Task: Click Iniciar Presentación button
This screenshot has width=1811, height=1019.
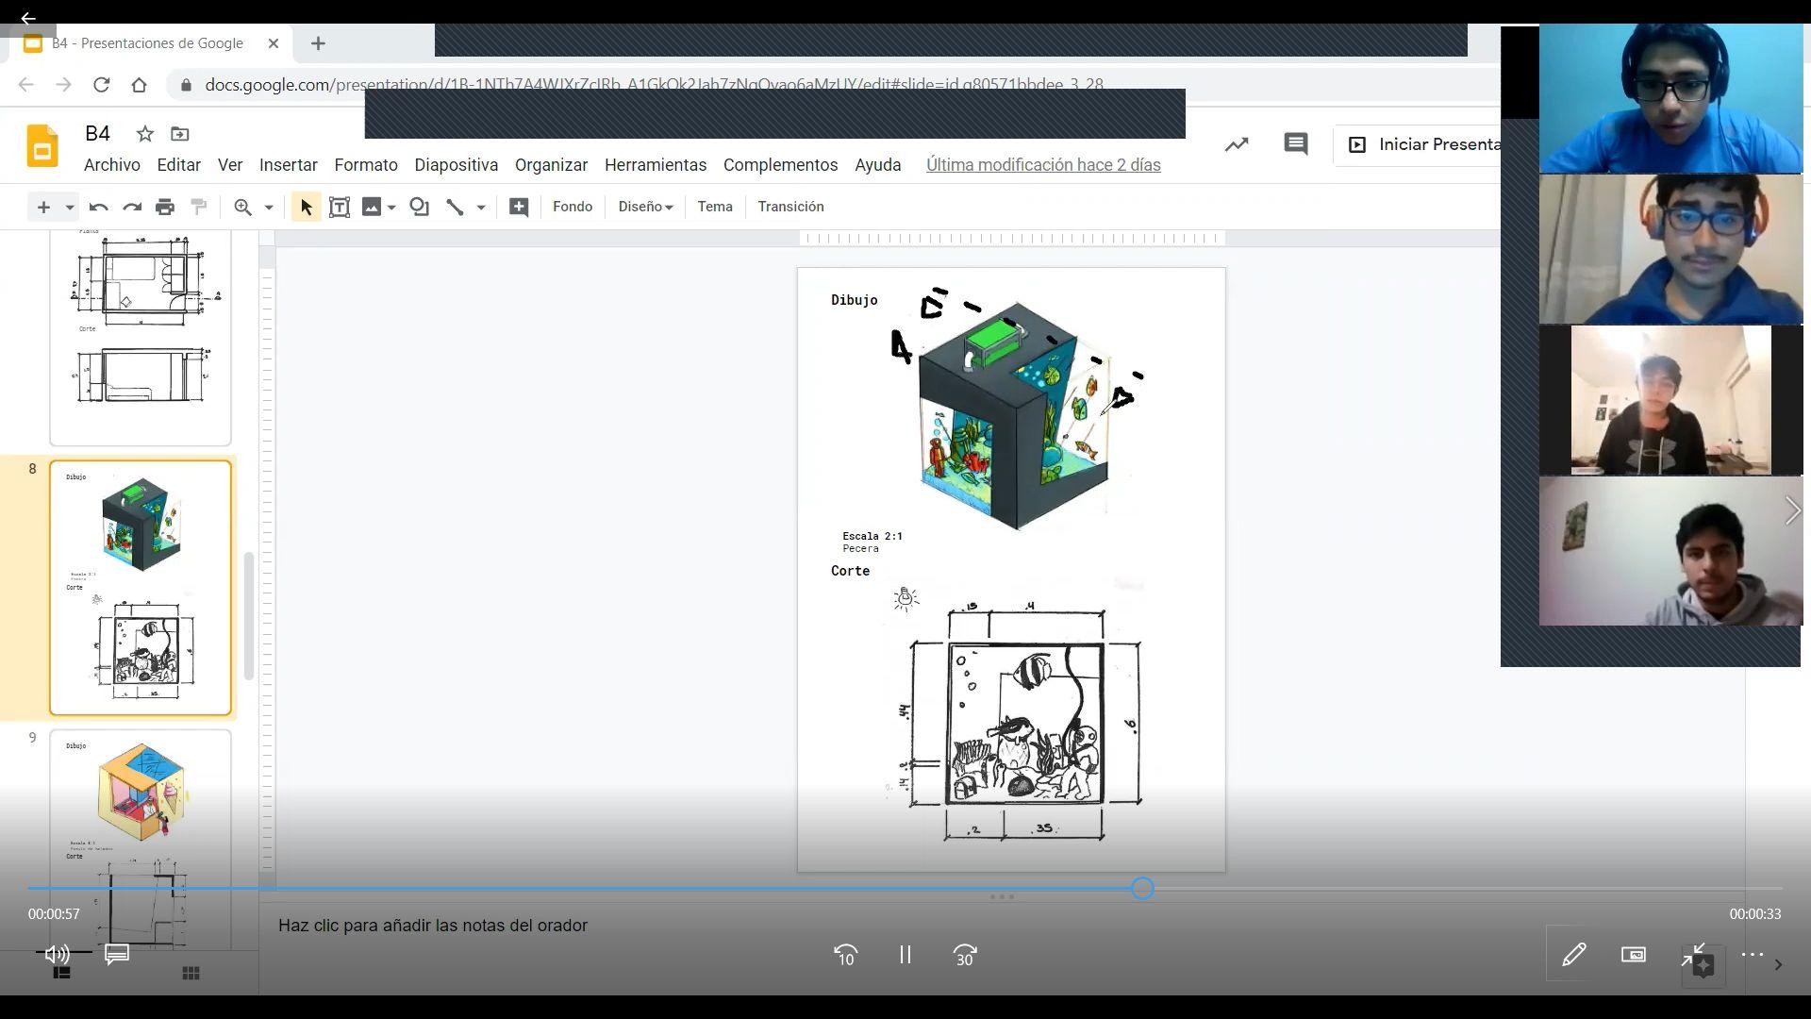Action: coord(1418,144)
